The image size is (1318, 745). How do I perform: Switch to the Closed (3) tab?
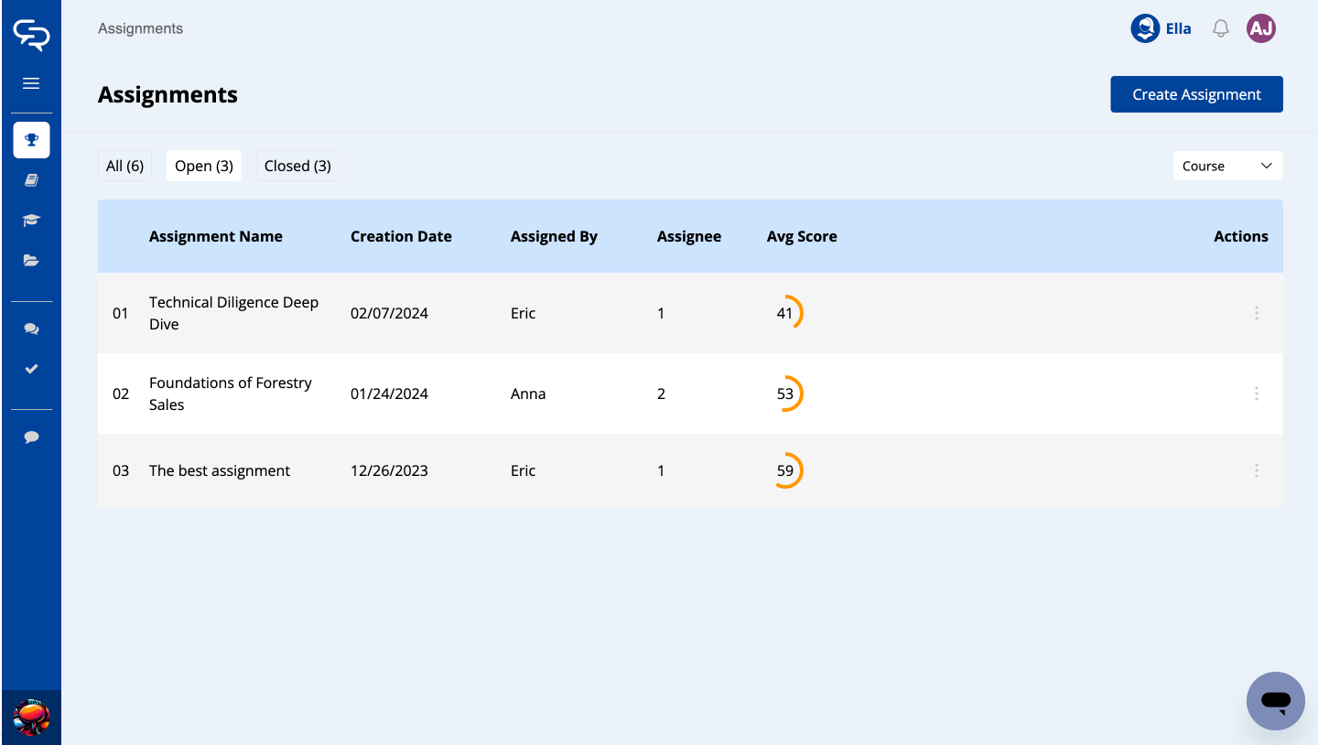[297, 166]
